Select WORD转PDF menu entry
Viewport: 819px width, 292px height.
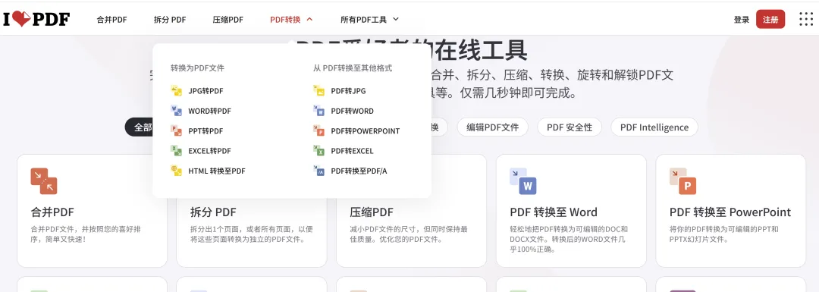point(201,111)
